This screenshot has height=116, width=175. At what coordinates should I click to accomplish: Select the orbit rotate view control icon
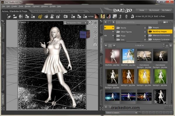(x=95, y=27)
